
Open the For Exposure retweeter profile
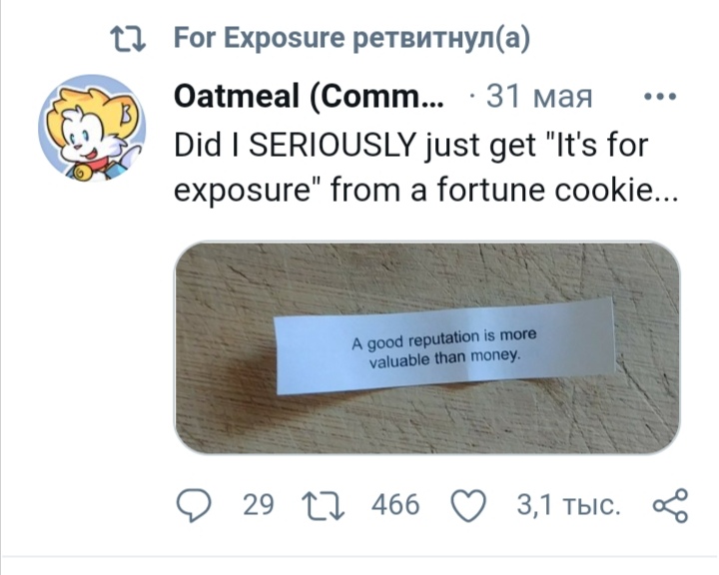click(259, 38)
